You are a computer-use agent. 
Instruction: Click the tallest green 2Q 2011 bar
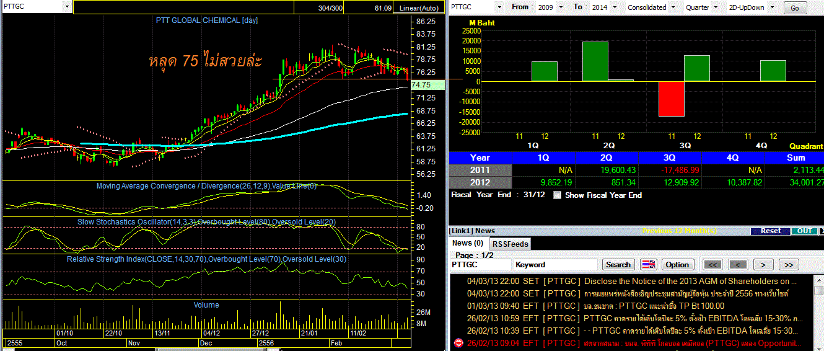coord(595,61)
